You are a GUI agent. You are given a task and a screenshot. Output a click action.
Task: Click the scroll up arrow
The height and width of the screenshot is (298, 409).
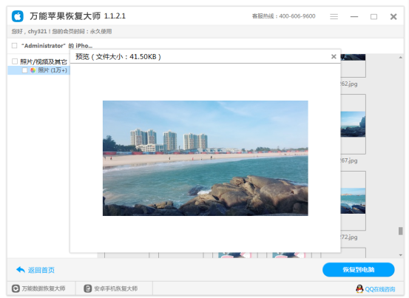pos(400,58)
